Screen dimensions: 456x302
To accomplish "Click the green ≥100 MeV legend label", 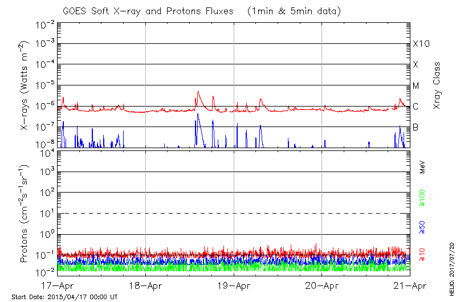I will tap(422, 199).
